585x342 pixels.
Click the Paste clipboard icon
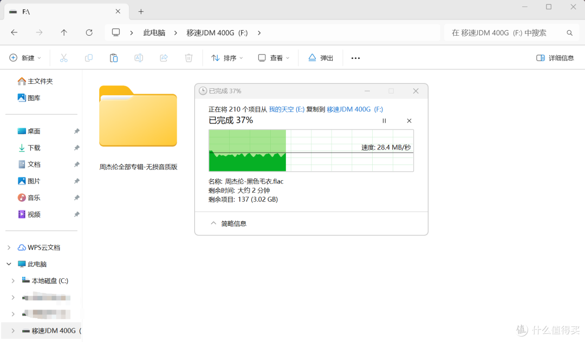(x=114, y=58)
